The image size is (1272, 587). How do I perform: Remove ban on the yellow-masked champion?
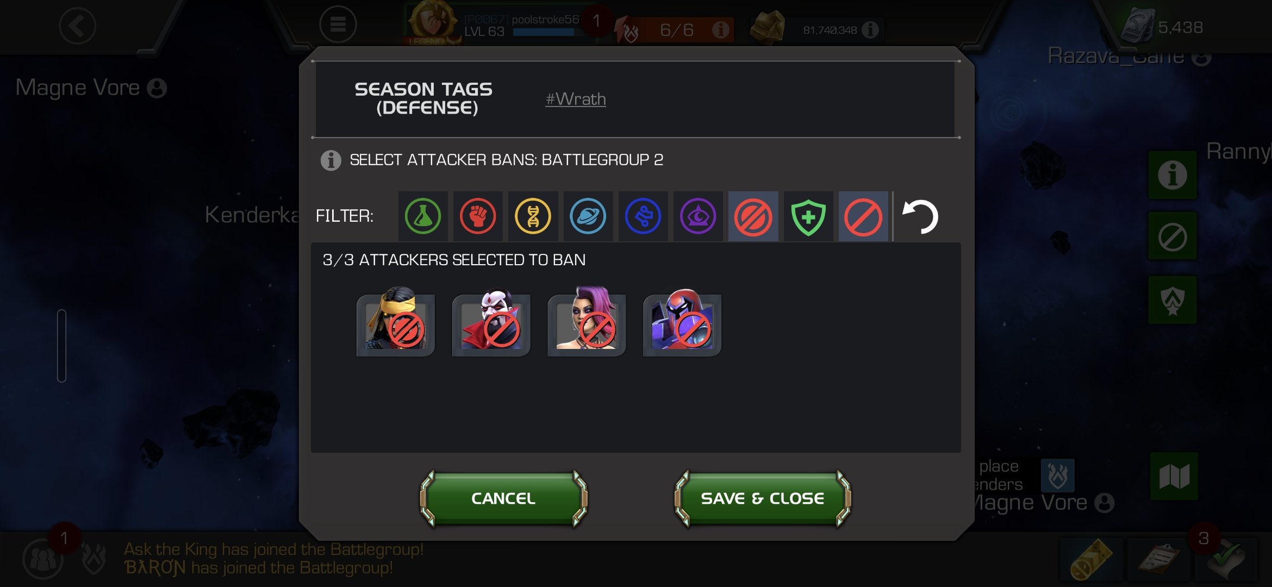pyautogui.click(x=396, y=322)
